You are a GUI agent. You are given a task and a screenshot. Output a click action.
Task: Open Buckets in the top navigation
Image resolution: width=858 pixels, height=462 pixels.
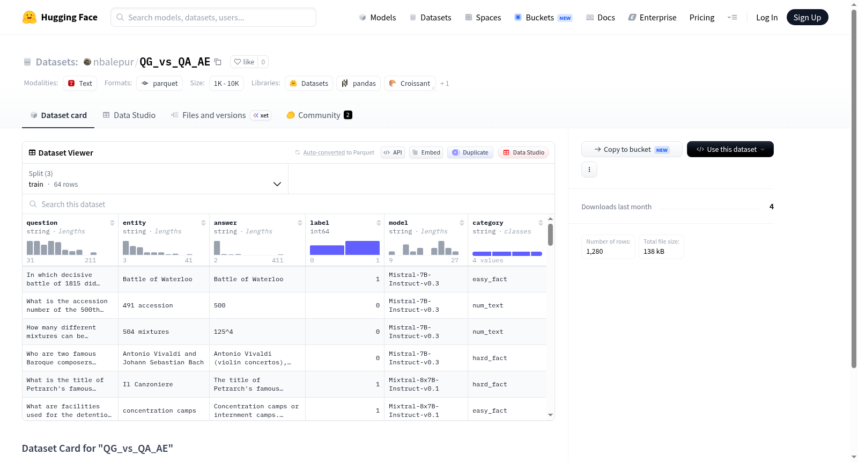click(x=543, y=18)
